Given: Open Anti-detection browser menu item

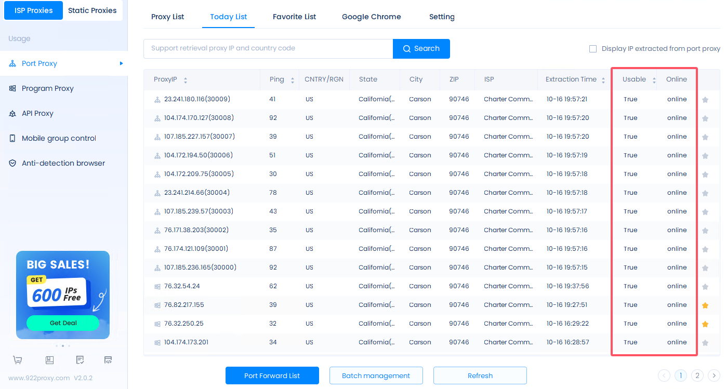Looking at the screenshot, I should (64, 163).
